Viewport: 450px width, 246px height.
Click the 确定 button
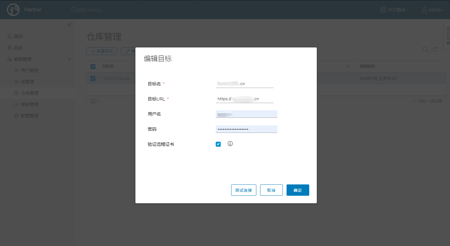(298, 190)
